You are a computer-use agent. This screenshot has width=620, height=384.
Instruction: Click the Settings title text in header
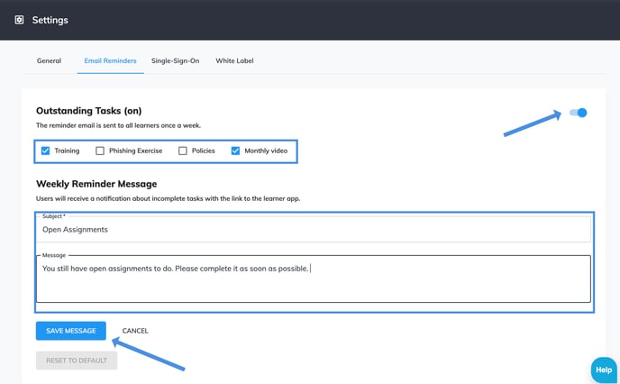tap(50, 20)
